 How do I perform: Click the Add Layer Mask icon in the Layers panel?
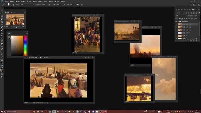(x=185, y=40)
